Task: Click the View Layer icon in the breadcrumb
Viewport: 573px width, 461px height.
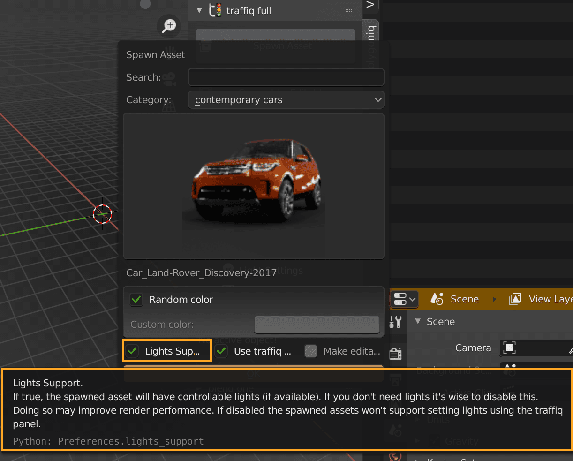Action: (515, 299)
